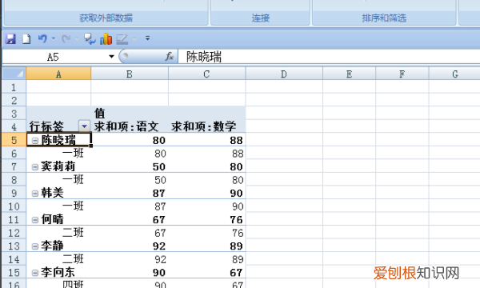Select the 李静 name cell
The width and height of the screenshot is (480, 288).
(x=58, y=246)
